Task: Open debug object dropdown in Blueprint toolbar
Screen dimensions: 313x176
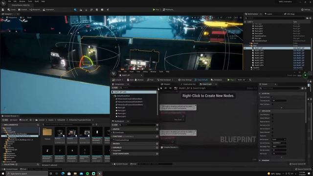Action: (x=243, y=80)
